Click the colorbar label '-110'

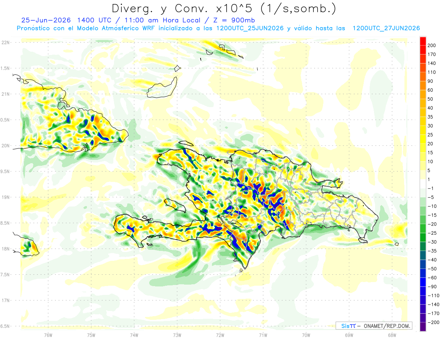434,295
